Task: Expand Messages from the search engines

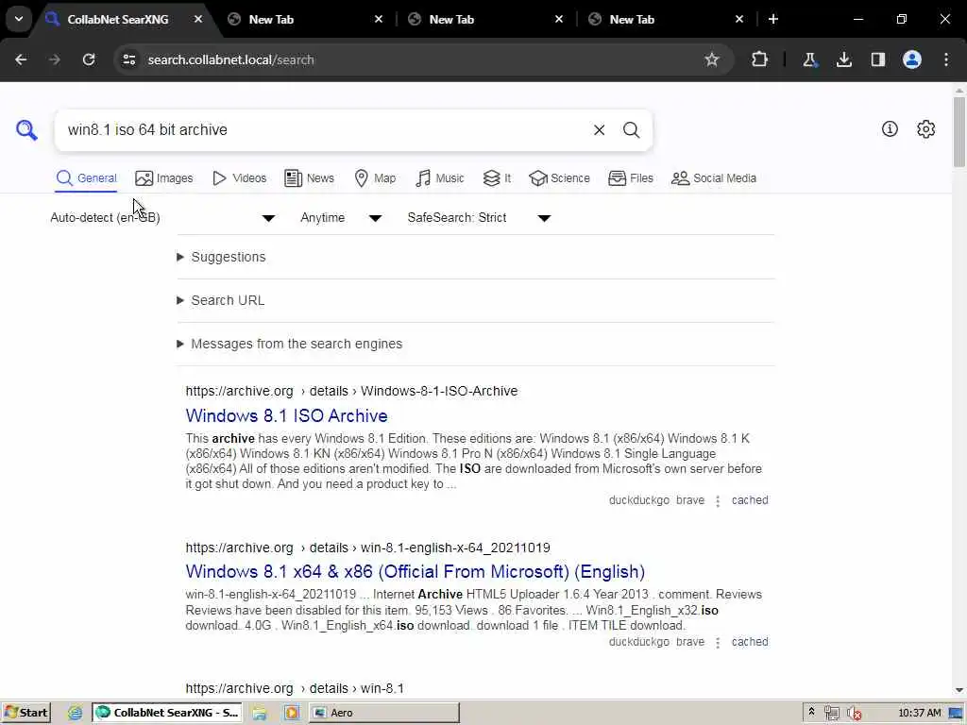Action: click(x=289, y=344)
